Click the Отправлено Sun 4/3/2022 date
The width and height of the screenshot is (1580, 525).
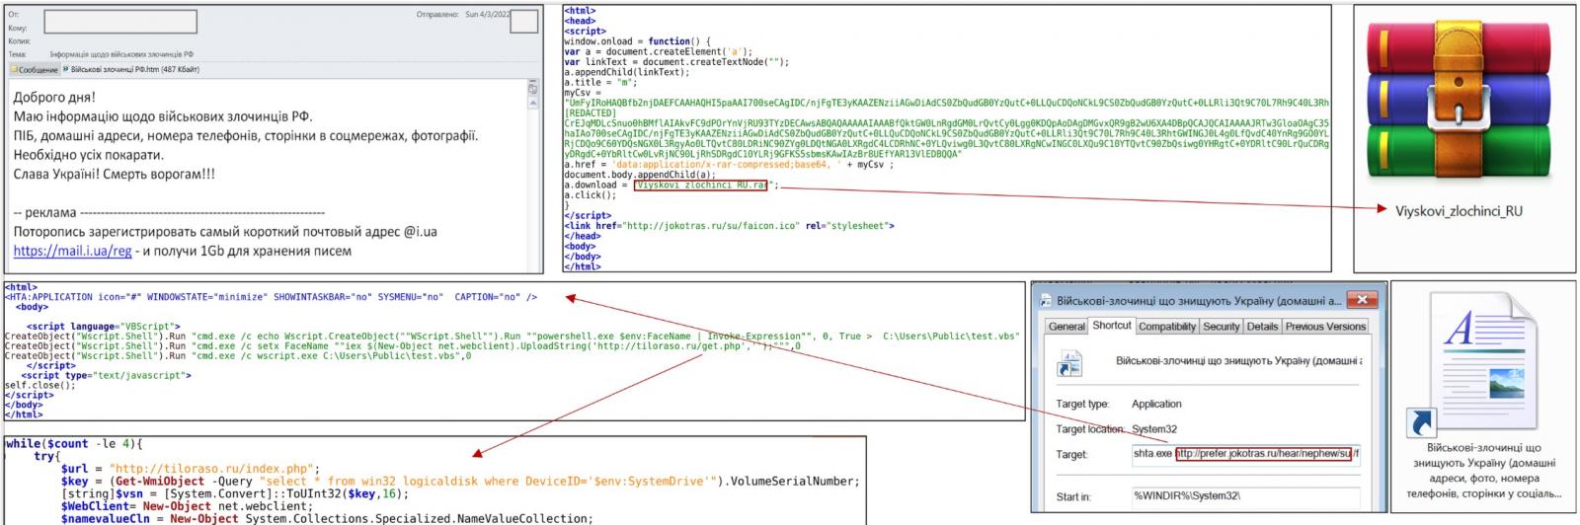point(463,15)
